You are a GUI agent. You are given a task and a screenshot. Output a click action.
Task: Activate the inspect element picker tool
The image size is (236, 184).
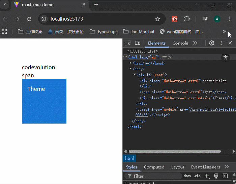click(128, 43)
